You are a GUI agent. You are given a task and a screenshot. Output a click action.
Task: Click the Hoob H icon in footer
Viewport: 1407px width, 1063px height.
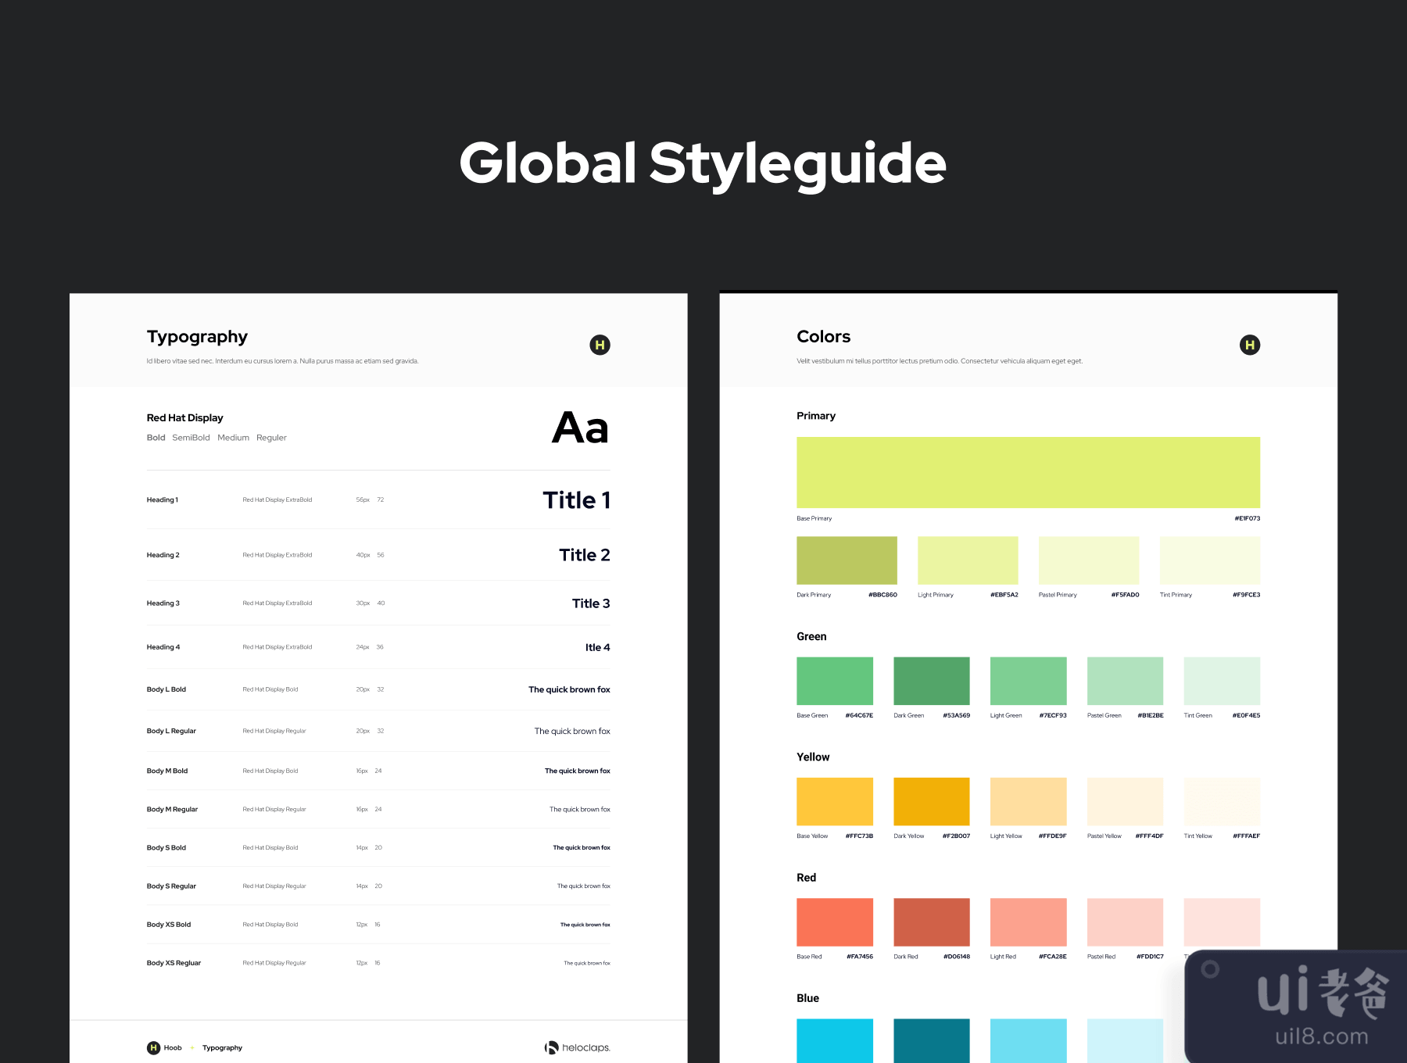(154, 1047)
